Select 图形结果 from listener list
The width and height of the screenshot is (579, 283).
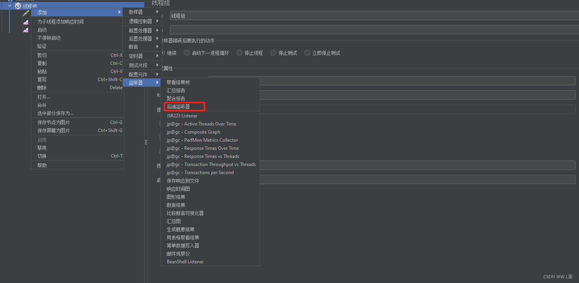[210, 197]
